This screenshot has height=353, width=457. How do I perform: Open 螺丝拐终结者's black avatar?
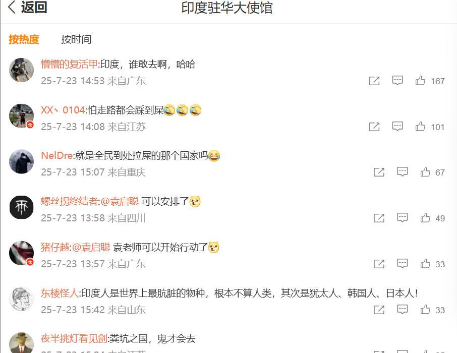(x=22, y=207)
